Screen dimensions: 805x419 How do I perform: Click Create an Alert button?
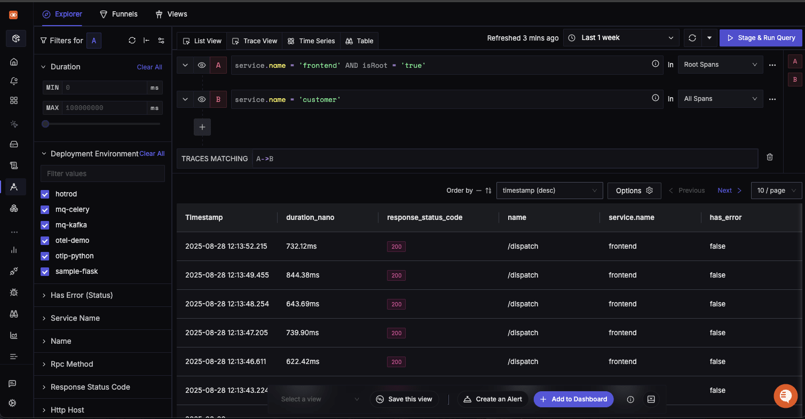point(493,399)
